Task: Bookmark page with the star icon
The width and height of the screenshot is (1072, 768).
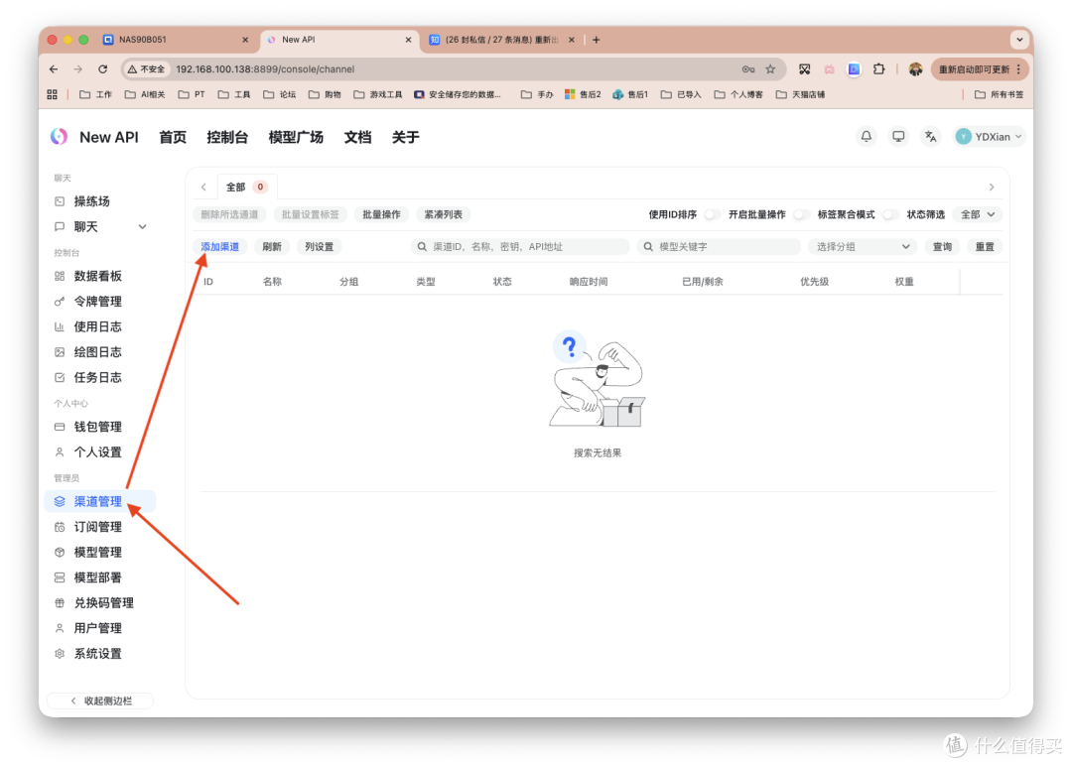Action: click(770, 69)
